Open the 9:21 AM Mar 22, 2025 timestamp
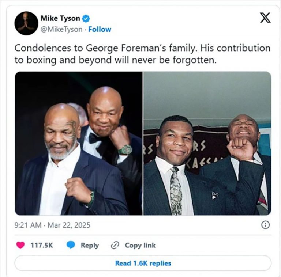The width and height of the screenshot is (281, 277). click(x=52, y=225)
